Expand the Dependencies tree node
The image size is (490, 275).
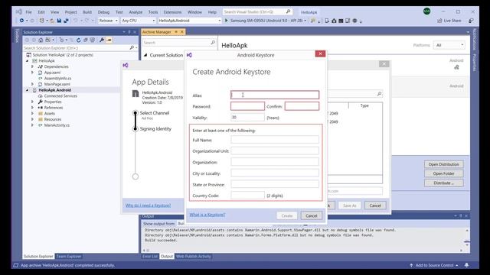coord(32,66)
